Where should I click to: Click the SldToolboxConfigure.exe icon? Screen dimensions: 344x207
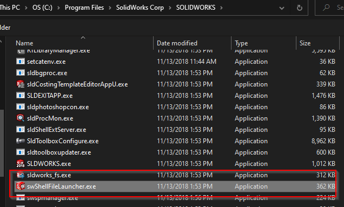click(x=21, y=141)
